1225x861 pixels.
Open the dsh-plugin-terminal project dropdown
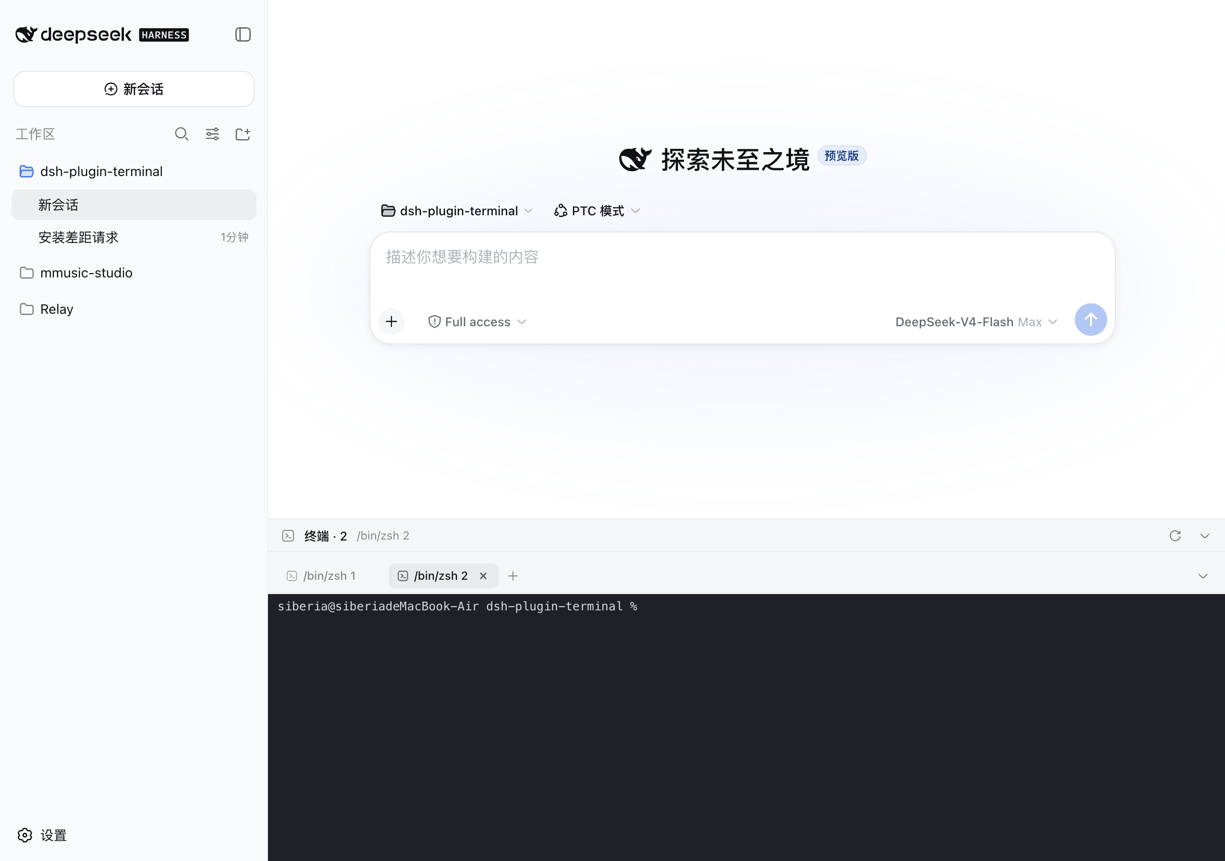(x=457, y=211)
